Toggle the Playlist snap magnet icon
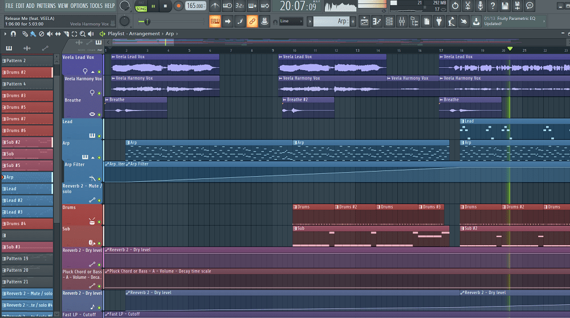 click(14, 34)
